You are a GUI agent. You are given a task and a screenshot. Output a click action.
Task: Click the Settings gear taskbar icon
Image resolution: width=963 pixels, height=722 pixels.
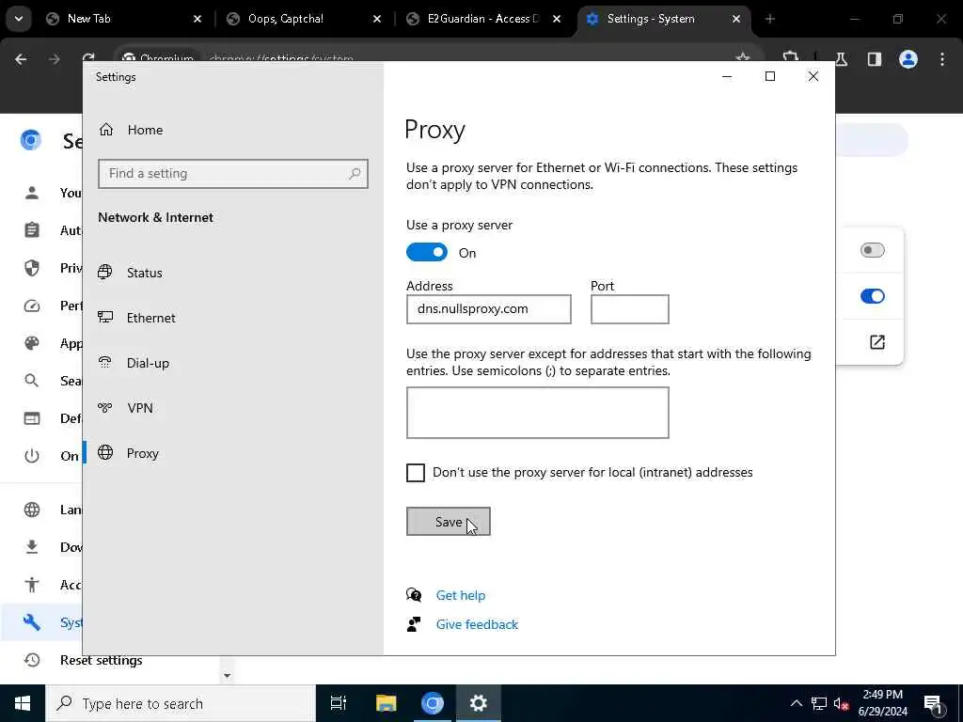(479, 703)
